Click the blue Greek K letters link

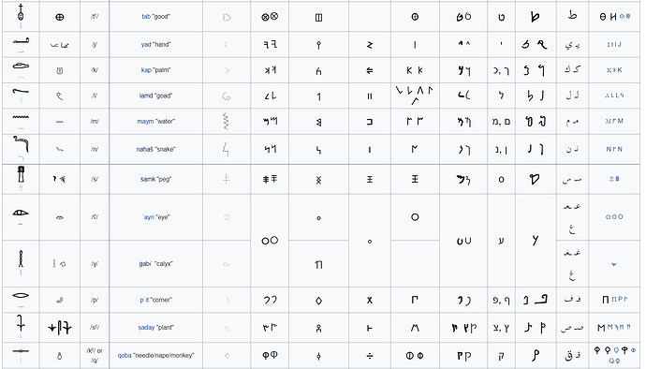point(614,70)
